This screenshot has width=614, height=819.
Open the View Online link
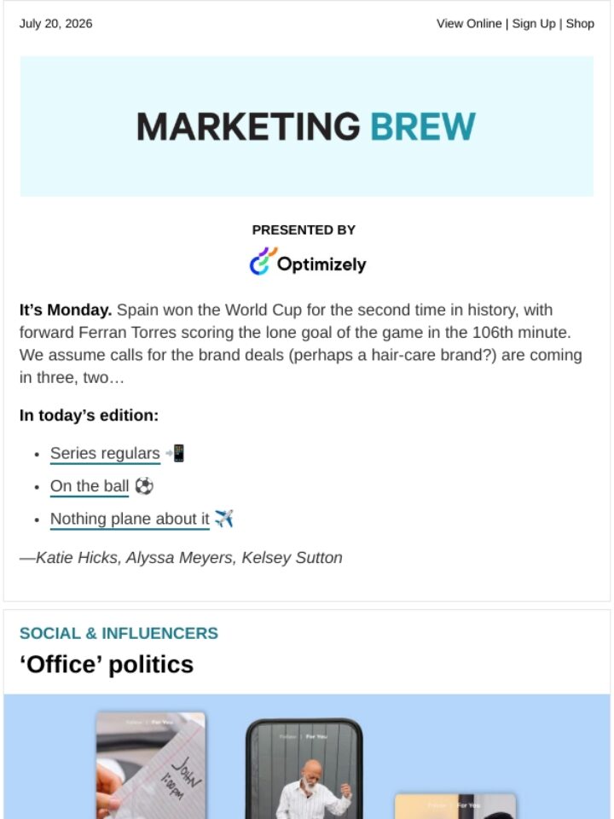[x=468, y=24]
